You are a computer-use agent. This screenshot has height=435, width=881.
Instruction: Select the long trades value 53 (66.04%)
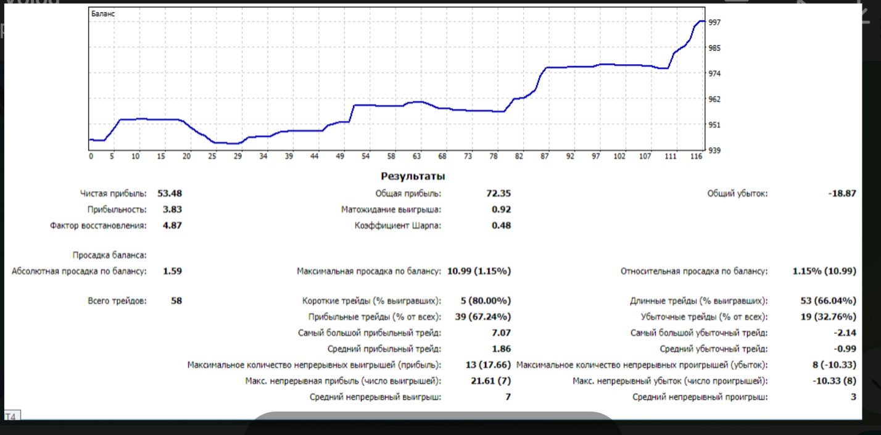pos(829,301)
